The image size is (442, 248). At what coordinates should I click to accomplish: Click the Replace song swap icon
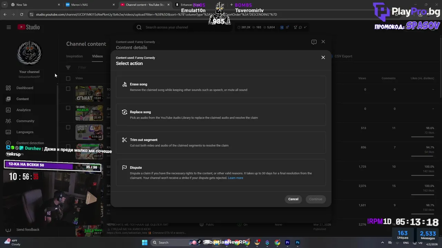pyautogui.click(x=124, y=112)
